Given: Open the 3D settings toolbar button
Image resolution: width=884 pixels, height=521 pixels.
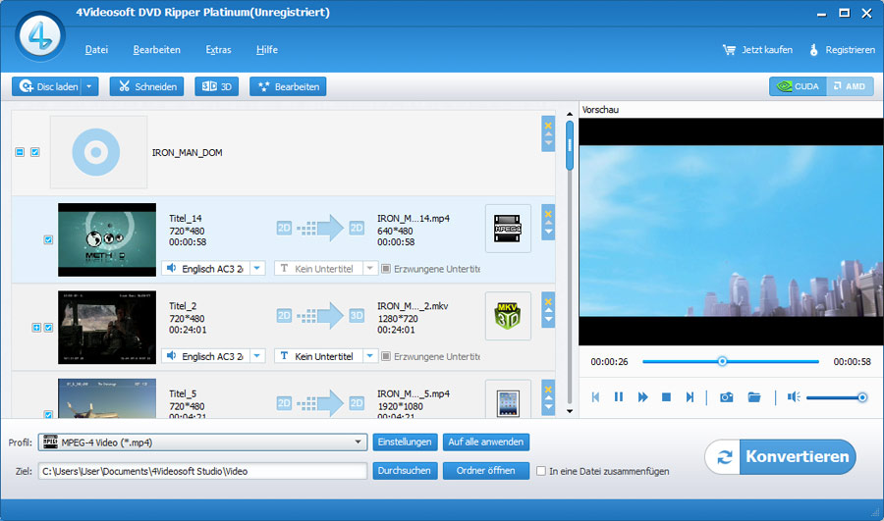Looking at the screenshot, I should (x=216, y=86).
